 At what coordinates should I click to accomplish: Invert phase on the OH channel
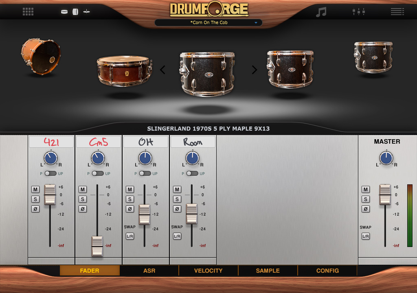130,209
